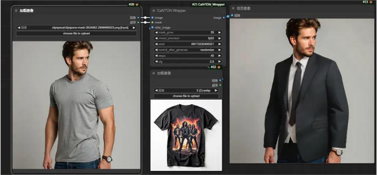Open the mixed_precision fp32 combo
The height and width of the screenshot is (175, 377).
[188, 38]
